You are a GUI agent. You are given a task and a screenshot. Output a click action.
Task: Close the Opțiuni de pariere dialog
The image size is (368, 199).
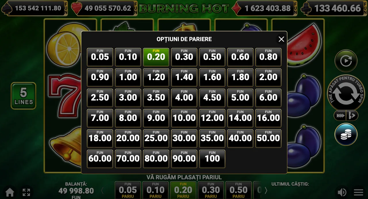281,39
